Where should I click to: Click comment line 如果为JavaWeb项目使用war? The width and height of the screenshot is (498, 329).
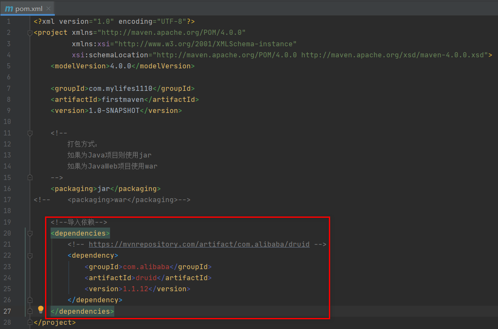(113, 166)
